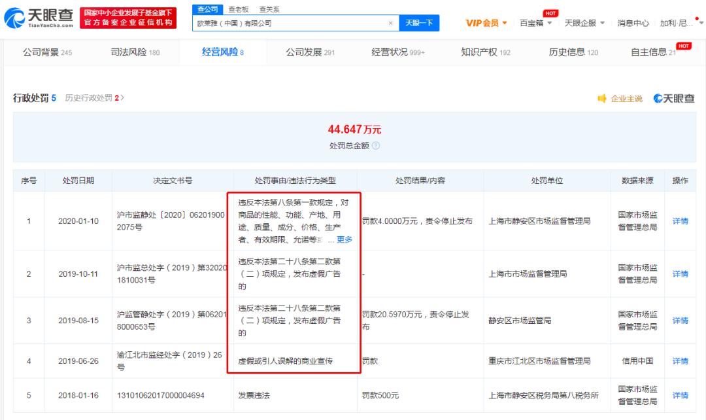Open 详情 for the 2020-01-10 penalty
This screenshot has width=706, height=420.
[x=680, y=221]
